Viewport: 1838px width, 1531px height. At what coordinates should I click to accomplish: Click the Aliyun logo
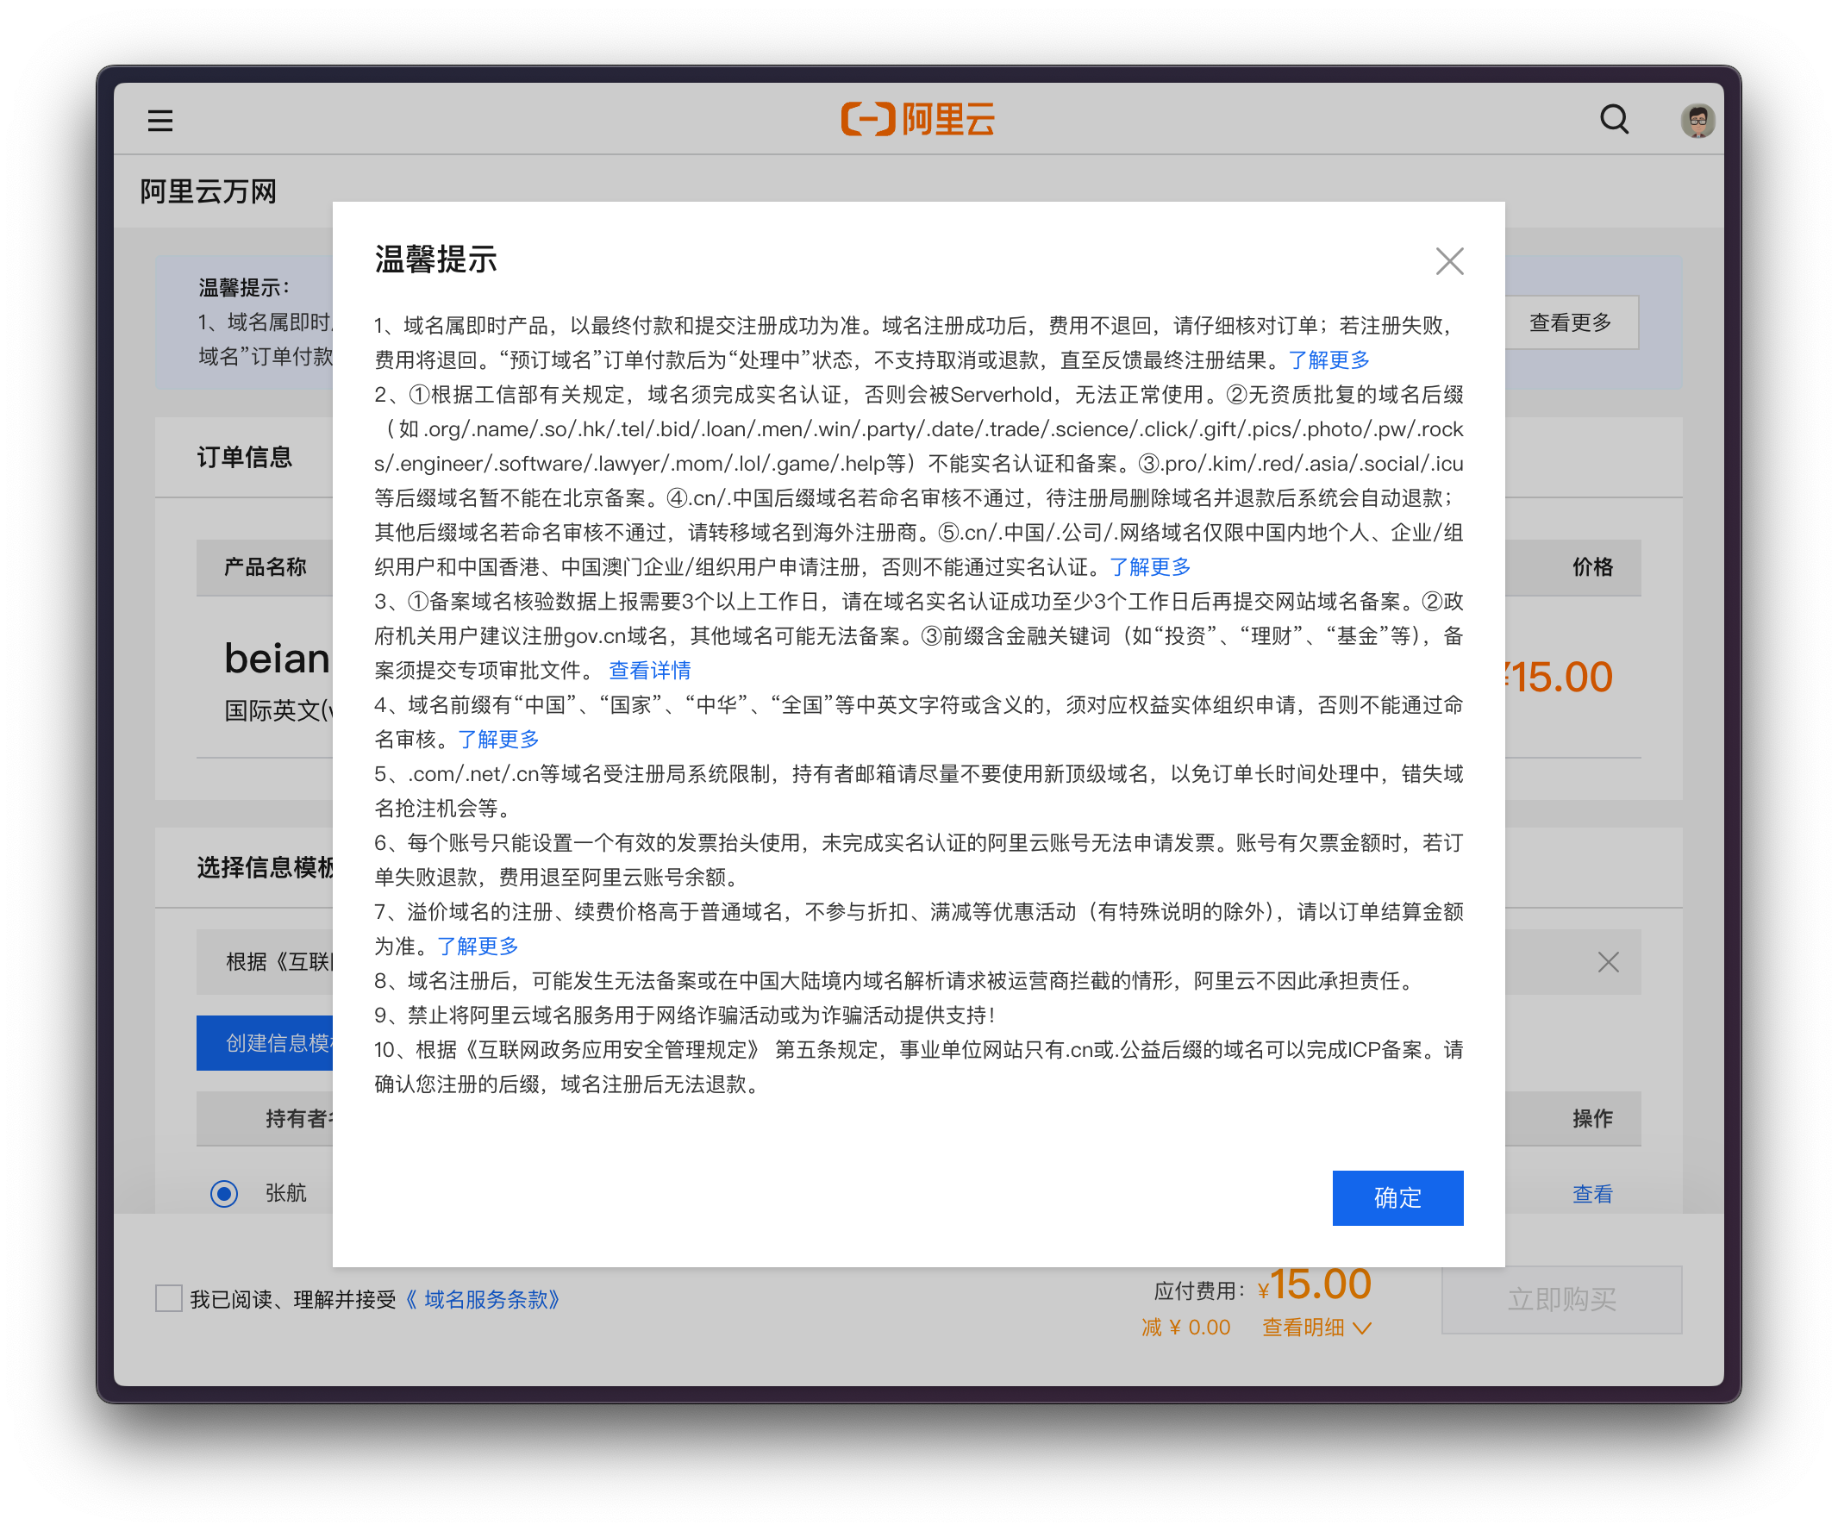click(918, 119)
